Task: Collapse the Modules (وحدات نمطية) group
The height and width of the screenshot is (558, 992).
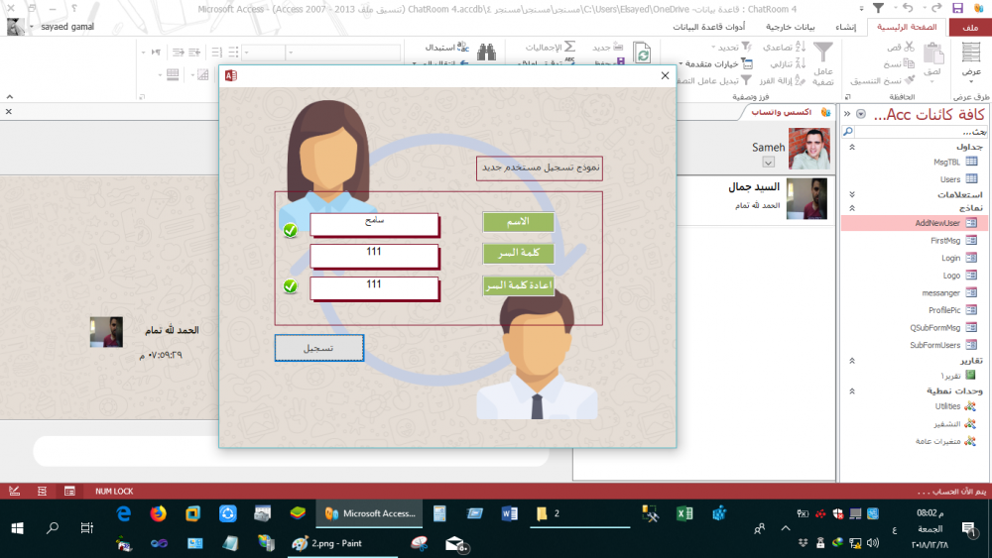Action: pos(851,391)
